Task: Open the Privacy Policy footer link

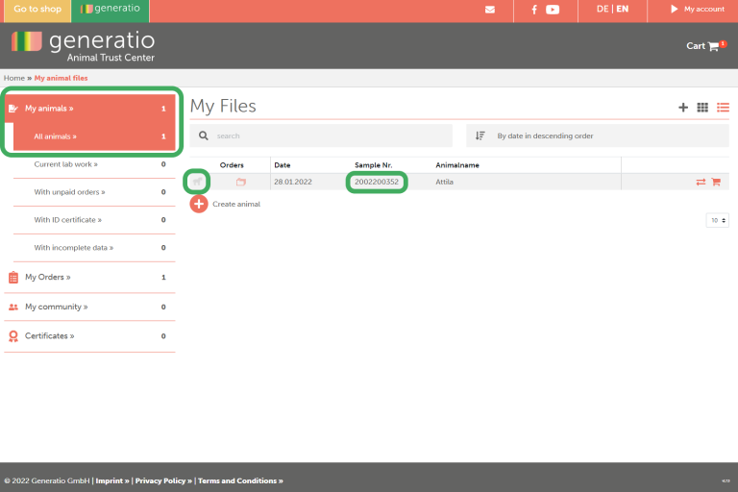Action: pos(163,480)
